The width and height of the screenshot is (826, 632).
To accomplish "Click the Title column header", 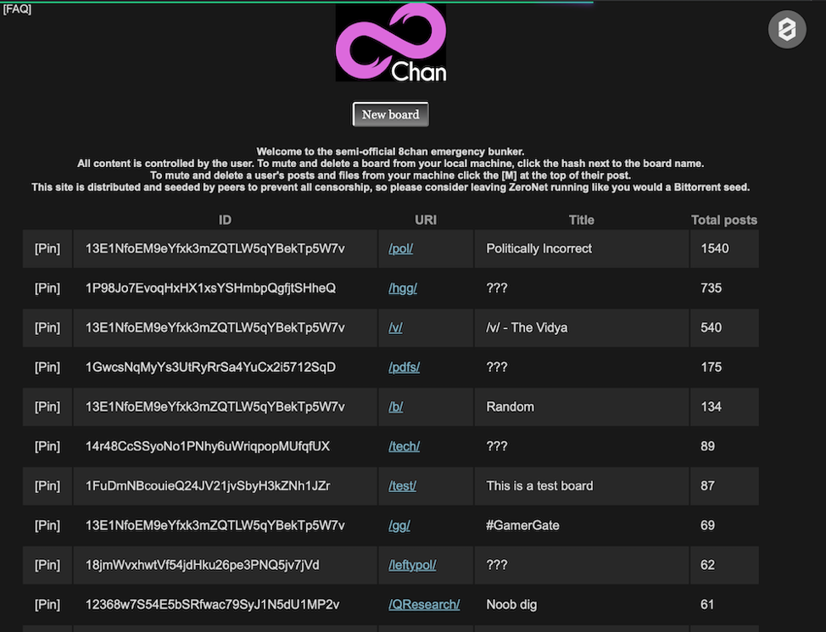I will point(582,221).
